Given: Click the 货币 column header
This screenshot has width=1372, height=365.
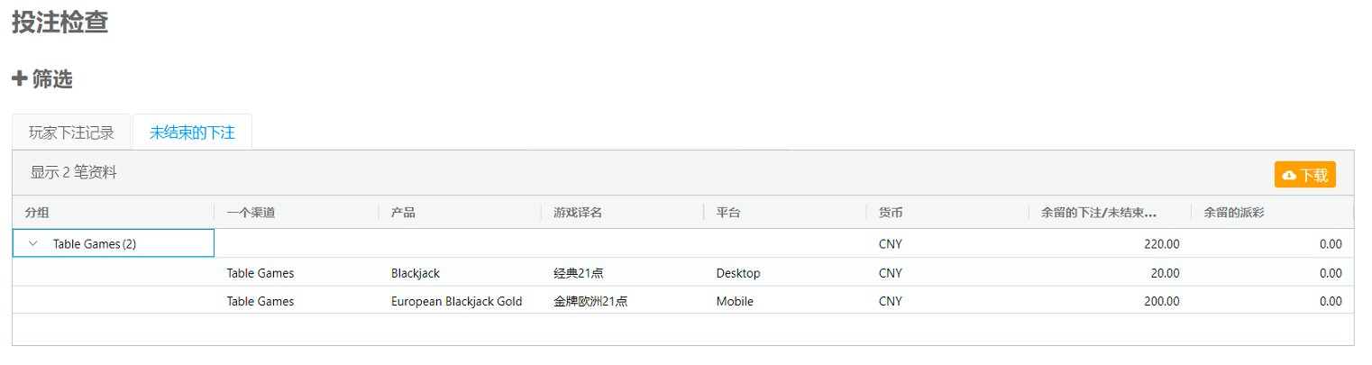Looking at the screenshot, I should (x=891, y=213).
